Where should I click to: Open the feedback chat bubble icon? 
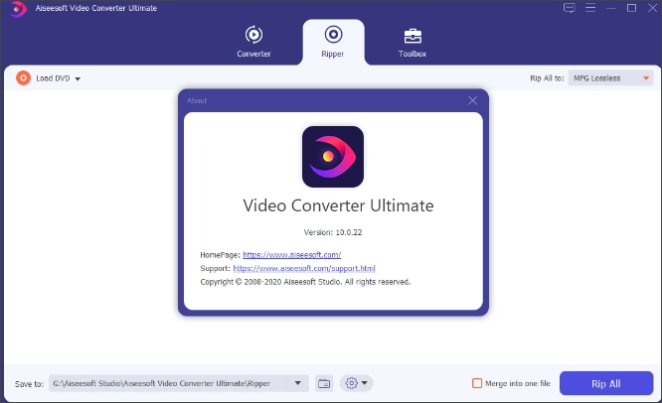point(569,8)
